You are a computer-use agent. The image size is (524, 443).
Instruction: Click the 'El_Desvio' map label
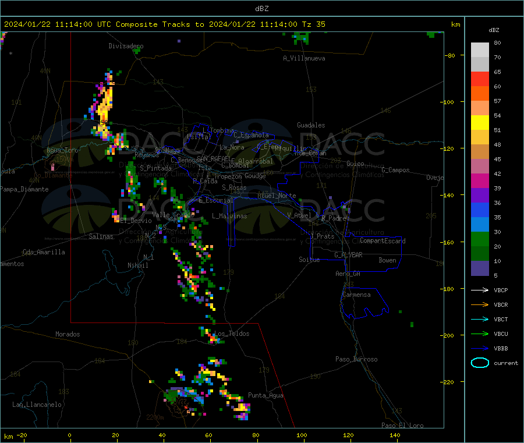136,221
